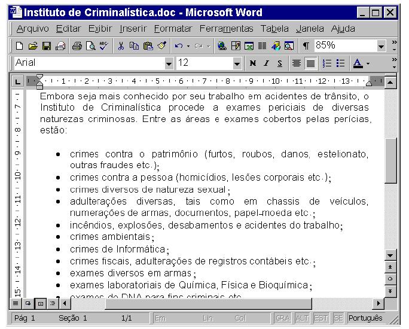Open font color arrow next to A

pos(368,63)
